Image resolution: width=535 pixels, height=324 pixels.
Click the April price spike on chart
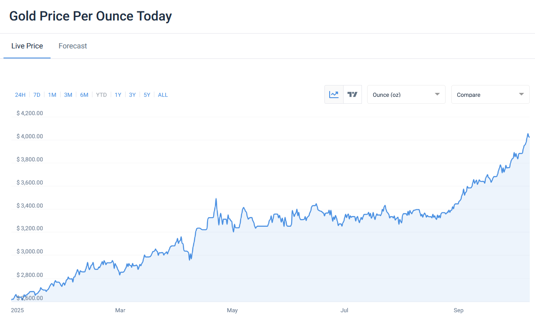pos(216,199)
